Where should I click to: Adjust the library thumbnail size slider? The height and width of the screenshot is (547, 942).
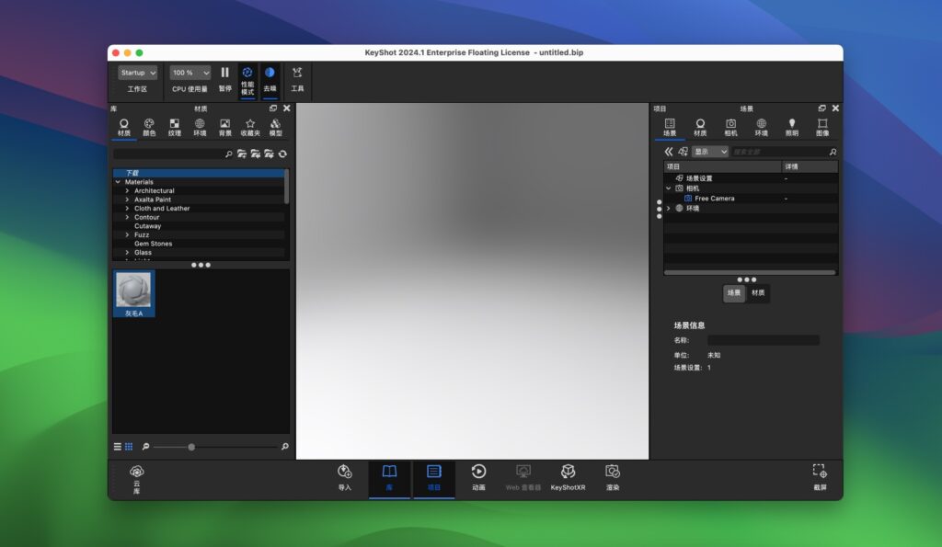[190, 447]
